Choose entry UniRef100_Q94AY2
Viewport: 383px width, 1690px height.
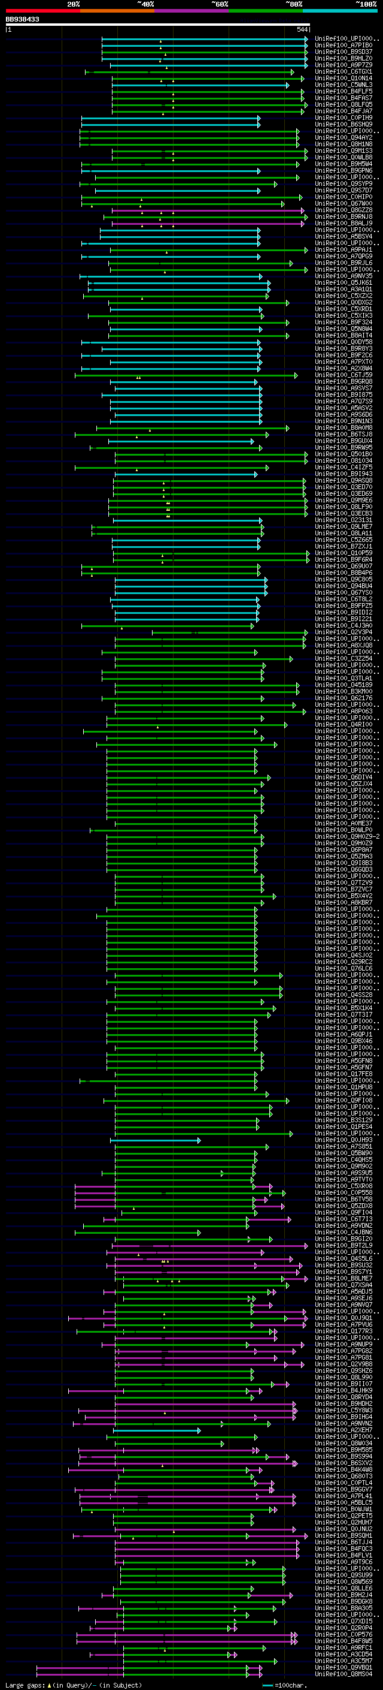344,138
